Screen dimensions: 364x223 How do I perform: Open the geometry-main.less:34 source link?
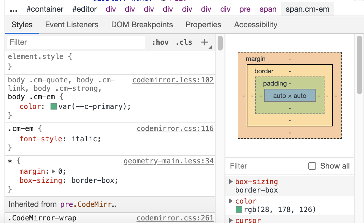coord(169,161)
